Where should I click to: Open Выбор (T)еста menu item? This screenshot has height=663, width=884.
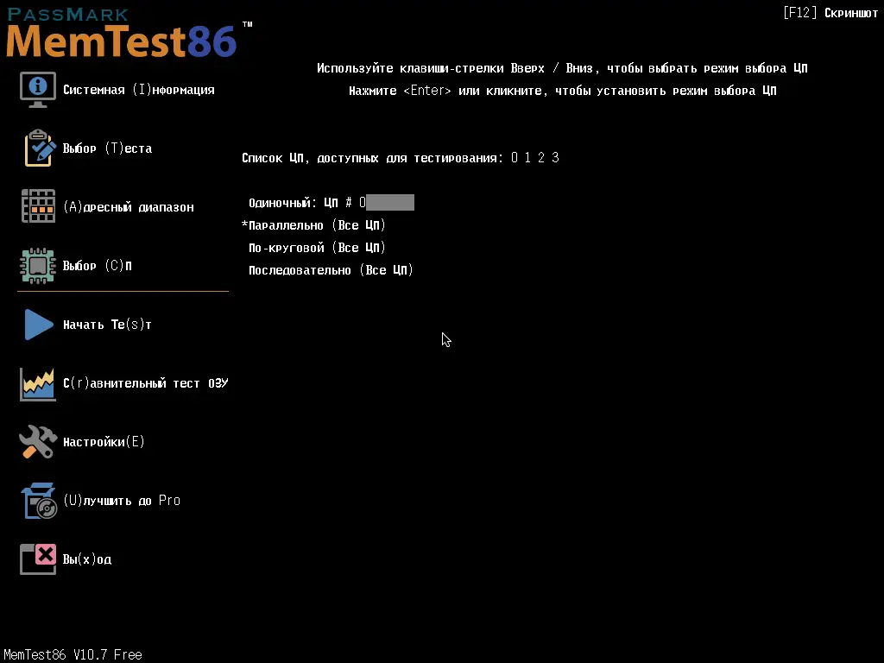107,148
